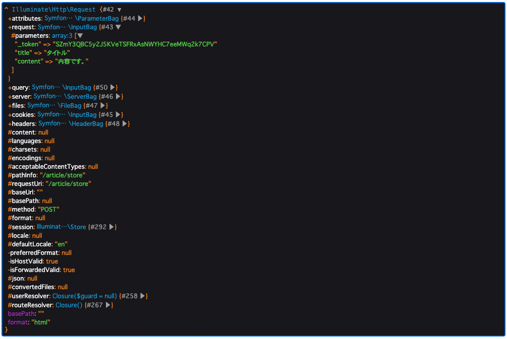
Task: Expand the server ServerBag #46
Action: point(118,96)
